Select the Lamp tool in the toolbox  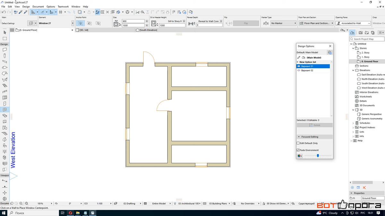[x=4, y=151]
